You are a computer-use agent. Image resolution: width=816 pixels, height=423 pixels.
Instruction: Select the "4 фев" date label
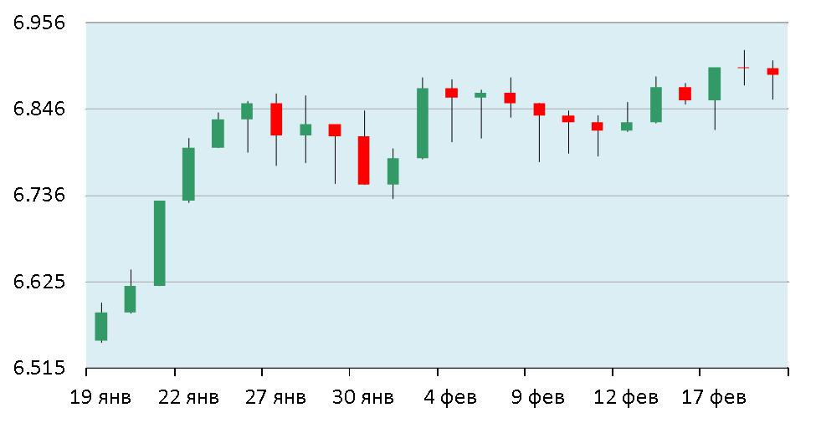[450, 397]
